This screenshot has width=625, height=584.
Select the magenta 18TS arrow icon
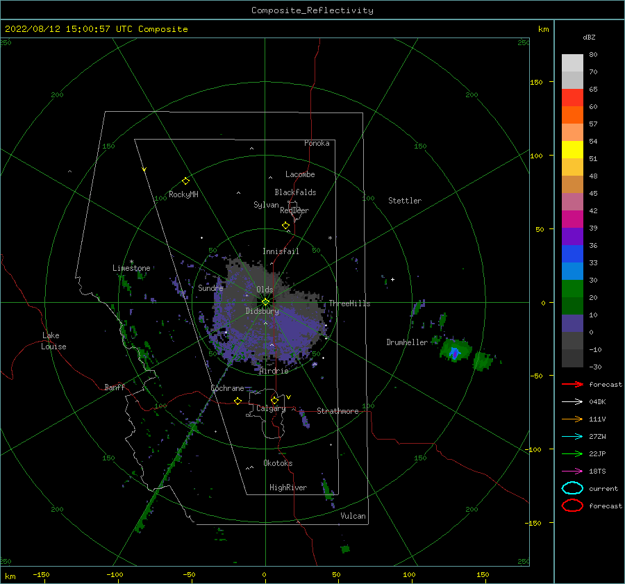tap(572, 472)
